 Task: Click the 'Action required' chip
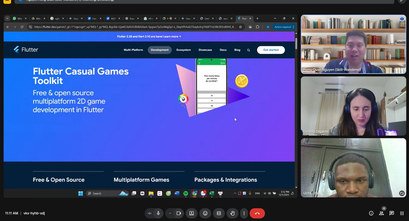tap(284, 27)
